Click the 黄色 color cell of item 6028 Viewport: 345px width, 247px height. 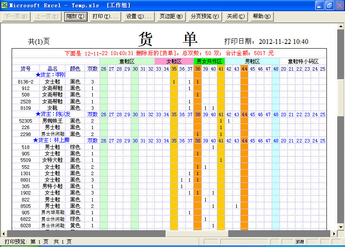click(x=75, y=225)
